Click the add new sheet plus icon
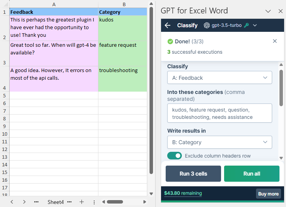 (81, 202)
